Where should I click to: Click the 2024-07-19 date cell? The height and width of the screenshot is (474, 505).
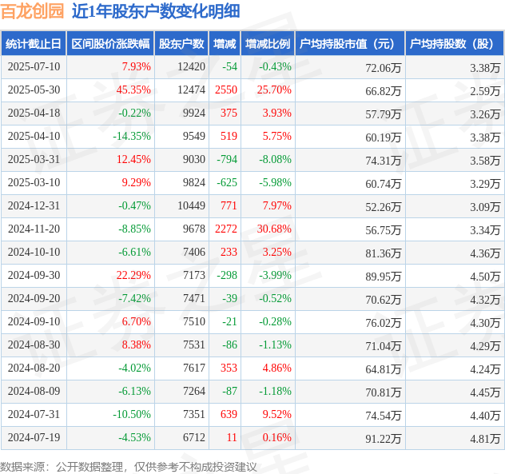(x=34, y=437)
